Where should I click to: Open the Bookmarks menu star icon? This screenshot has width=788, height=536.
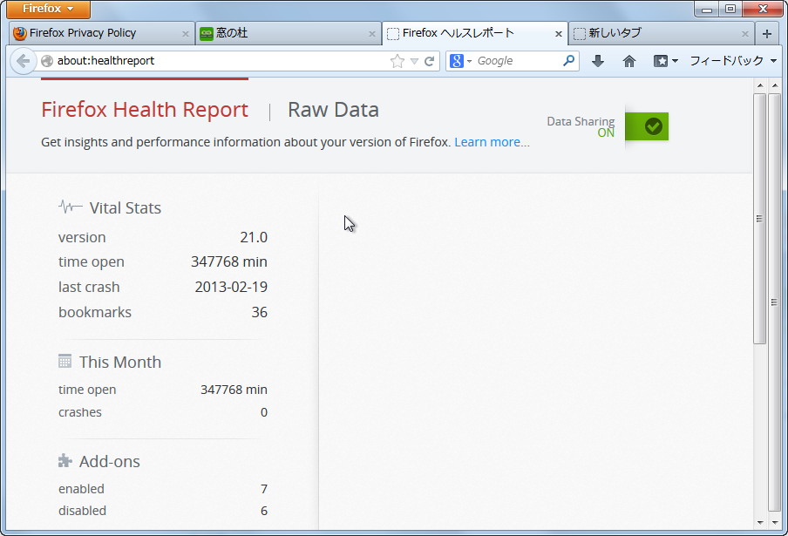661,61
